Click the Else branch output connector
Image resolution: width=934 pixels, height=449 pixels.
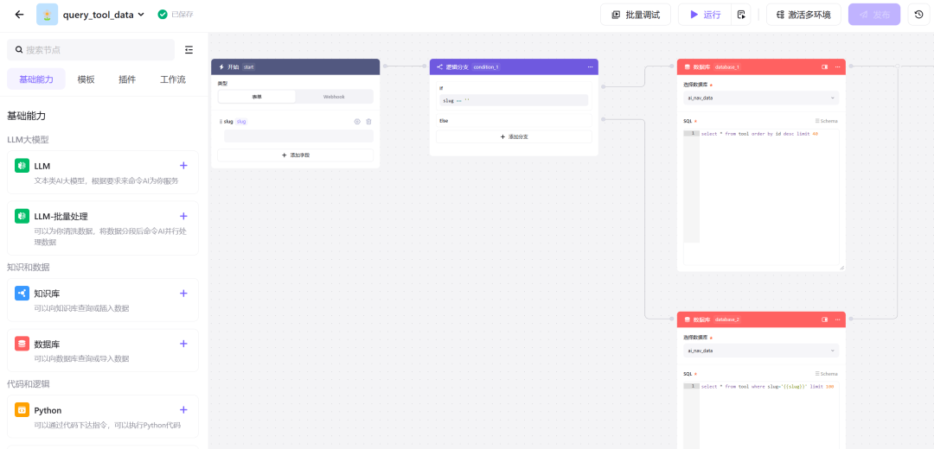click(x=604, y=119)
